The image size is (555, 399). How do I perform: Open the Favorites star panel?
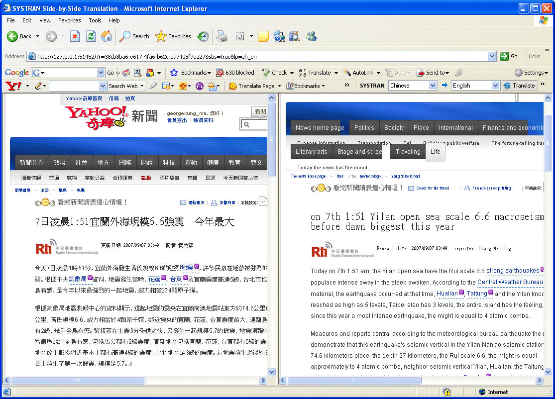173,36
